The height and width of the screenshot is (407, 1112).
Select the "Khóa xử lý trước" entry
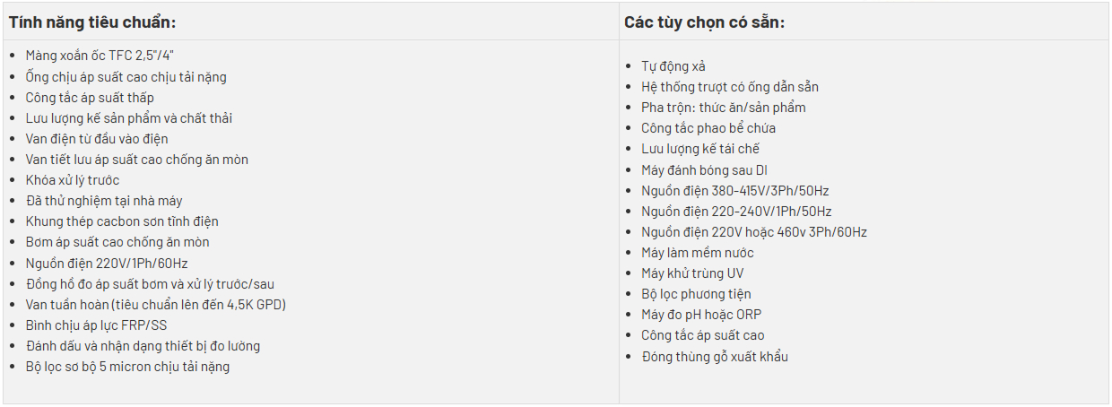coord(73,180)
